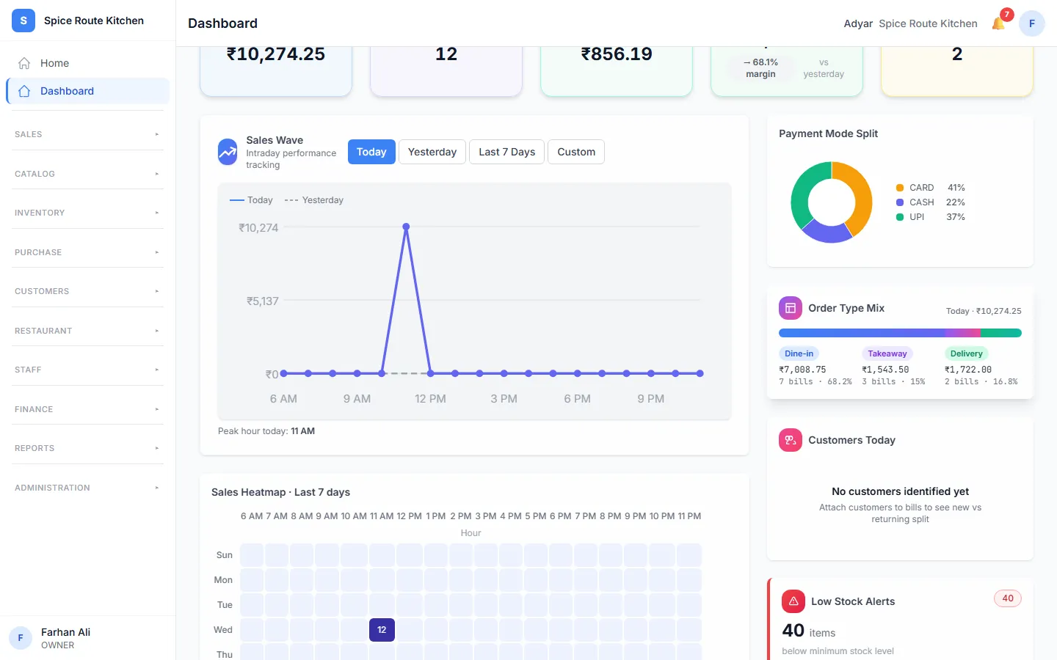The height and width of the screenshot is (660, 1057).
Task: Click the peak data point on sales chart
Action: tap(406, 227)
